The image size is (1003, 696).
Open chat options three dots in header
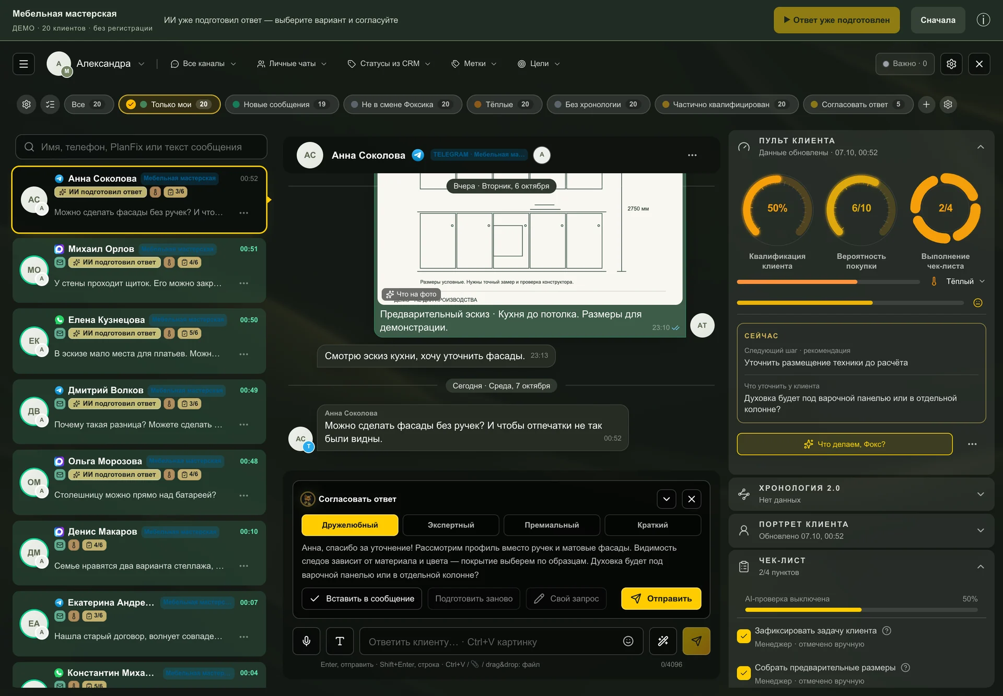692,155
